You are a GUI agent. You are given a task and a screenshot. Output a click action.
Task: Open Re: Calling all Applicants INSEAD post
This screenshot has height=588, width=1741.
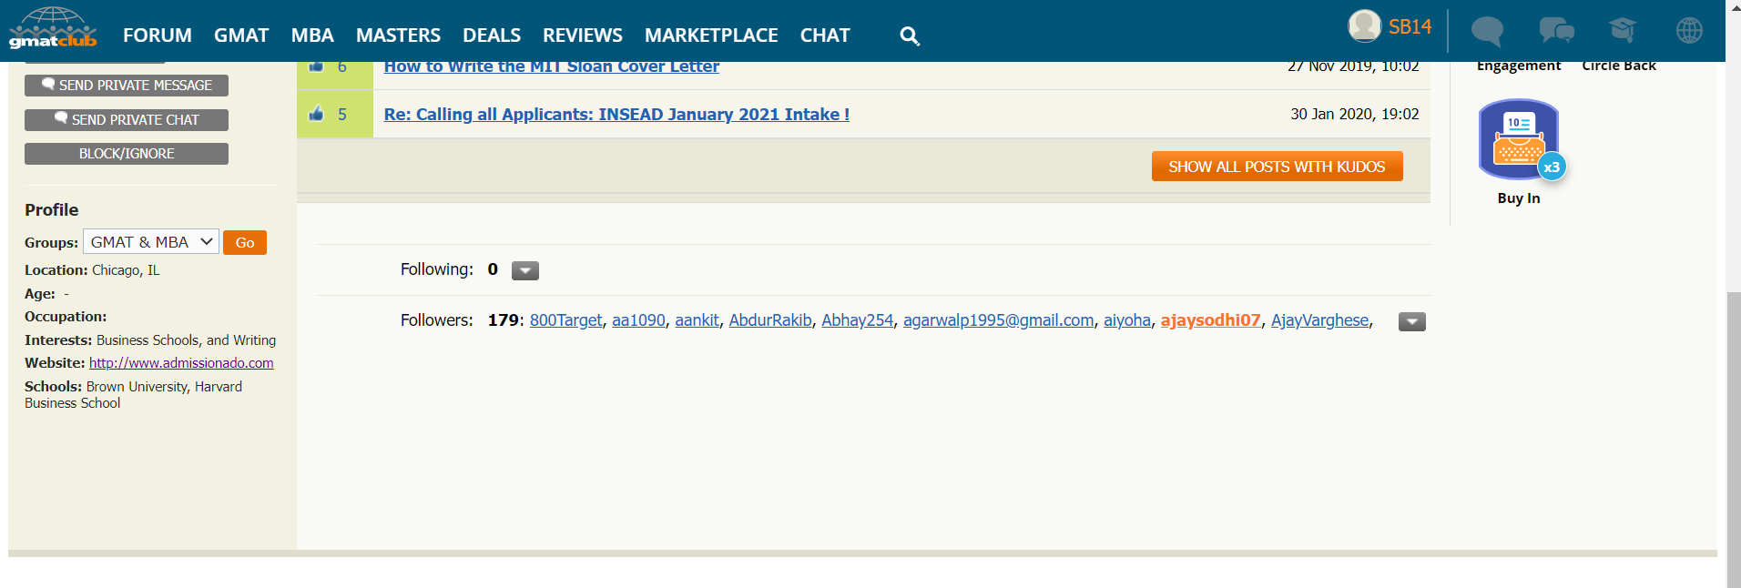(616, 115)
